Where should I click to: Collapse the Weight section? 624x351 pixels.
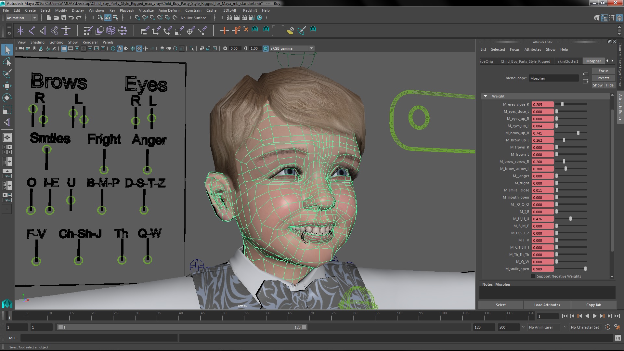(485, 96)
